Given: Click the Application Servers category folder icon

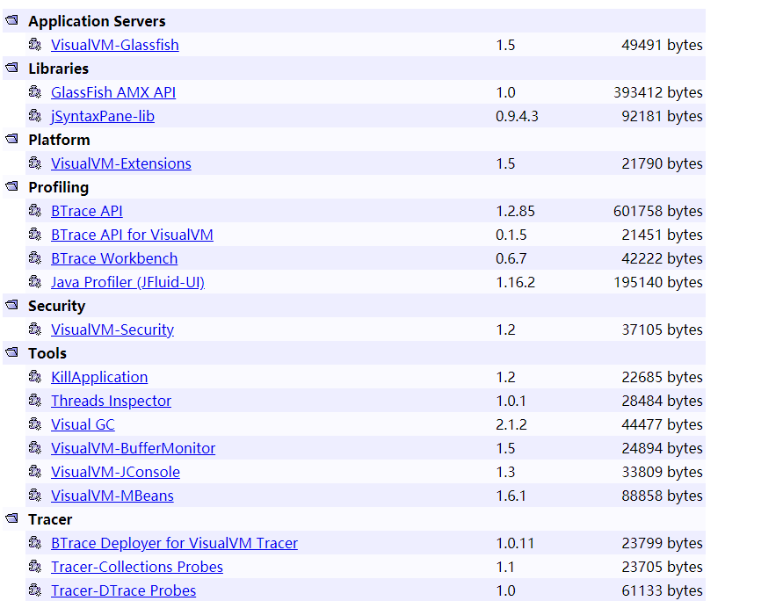Looking at the screenshot, I should click(x=12, y=20).
